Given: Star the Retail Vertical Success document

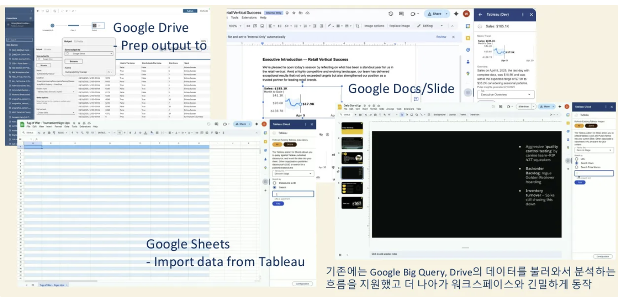Looking at the screenshot, I should click(x=293, y=13).
